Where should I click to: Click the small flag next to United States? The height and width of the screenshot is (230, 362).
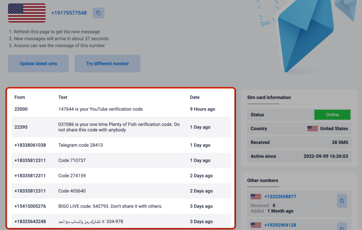click(313, 129)
